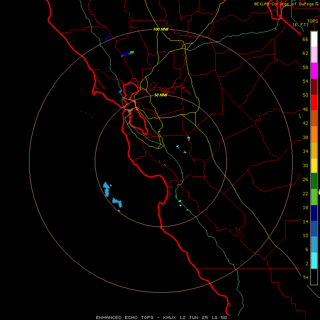Select the dark red legend swatch

314,86
